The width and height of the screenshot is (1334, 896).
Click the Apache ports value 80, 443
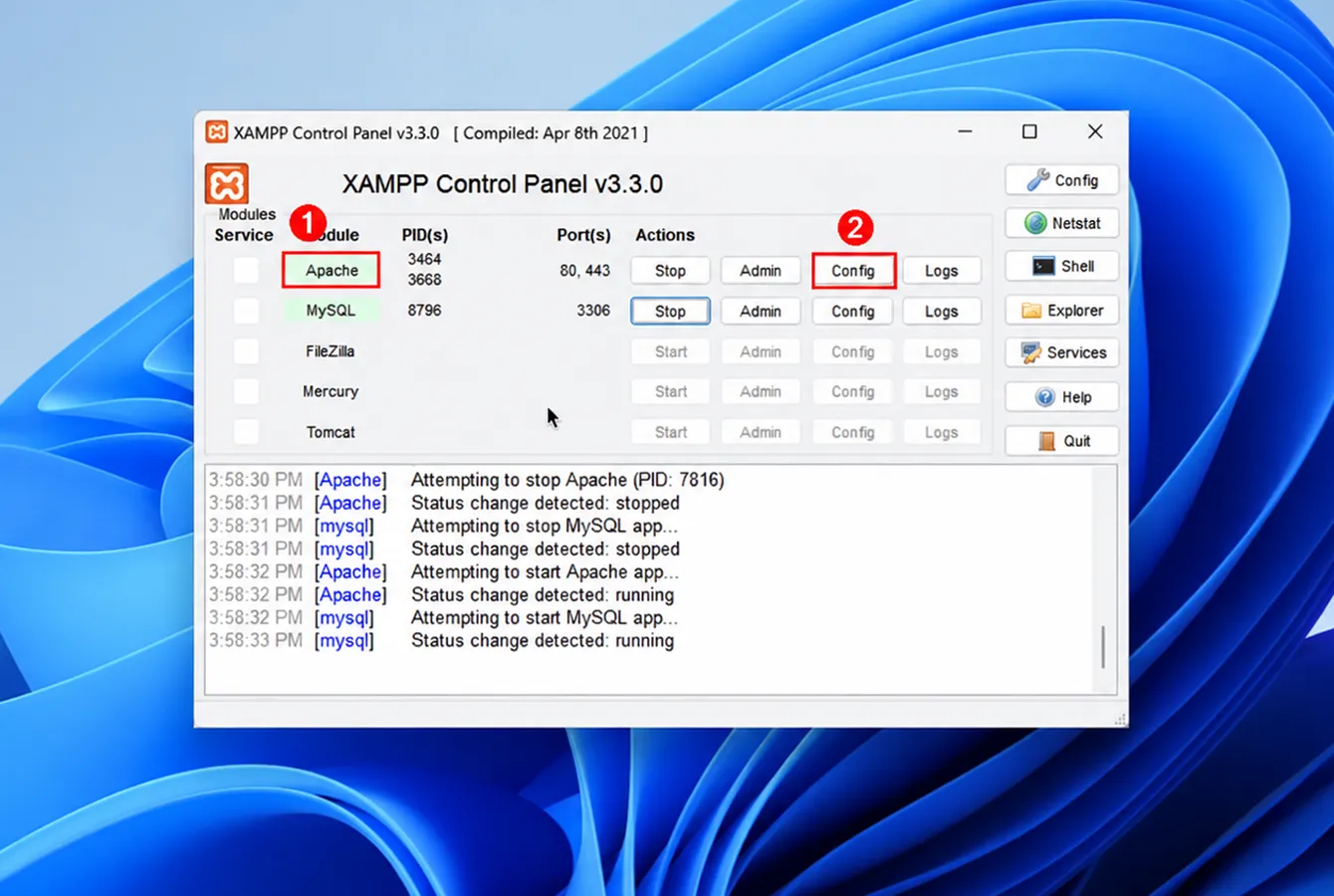[584, 271]
